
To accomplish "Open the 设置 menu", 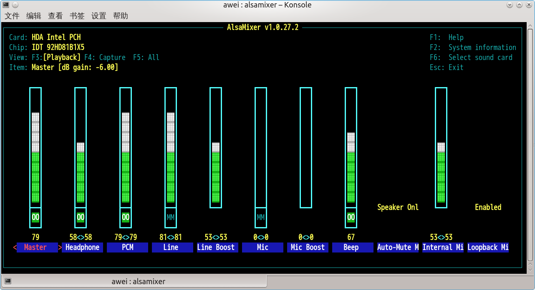I will click(x=99, y=16).
